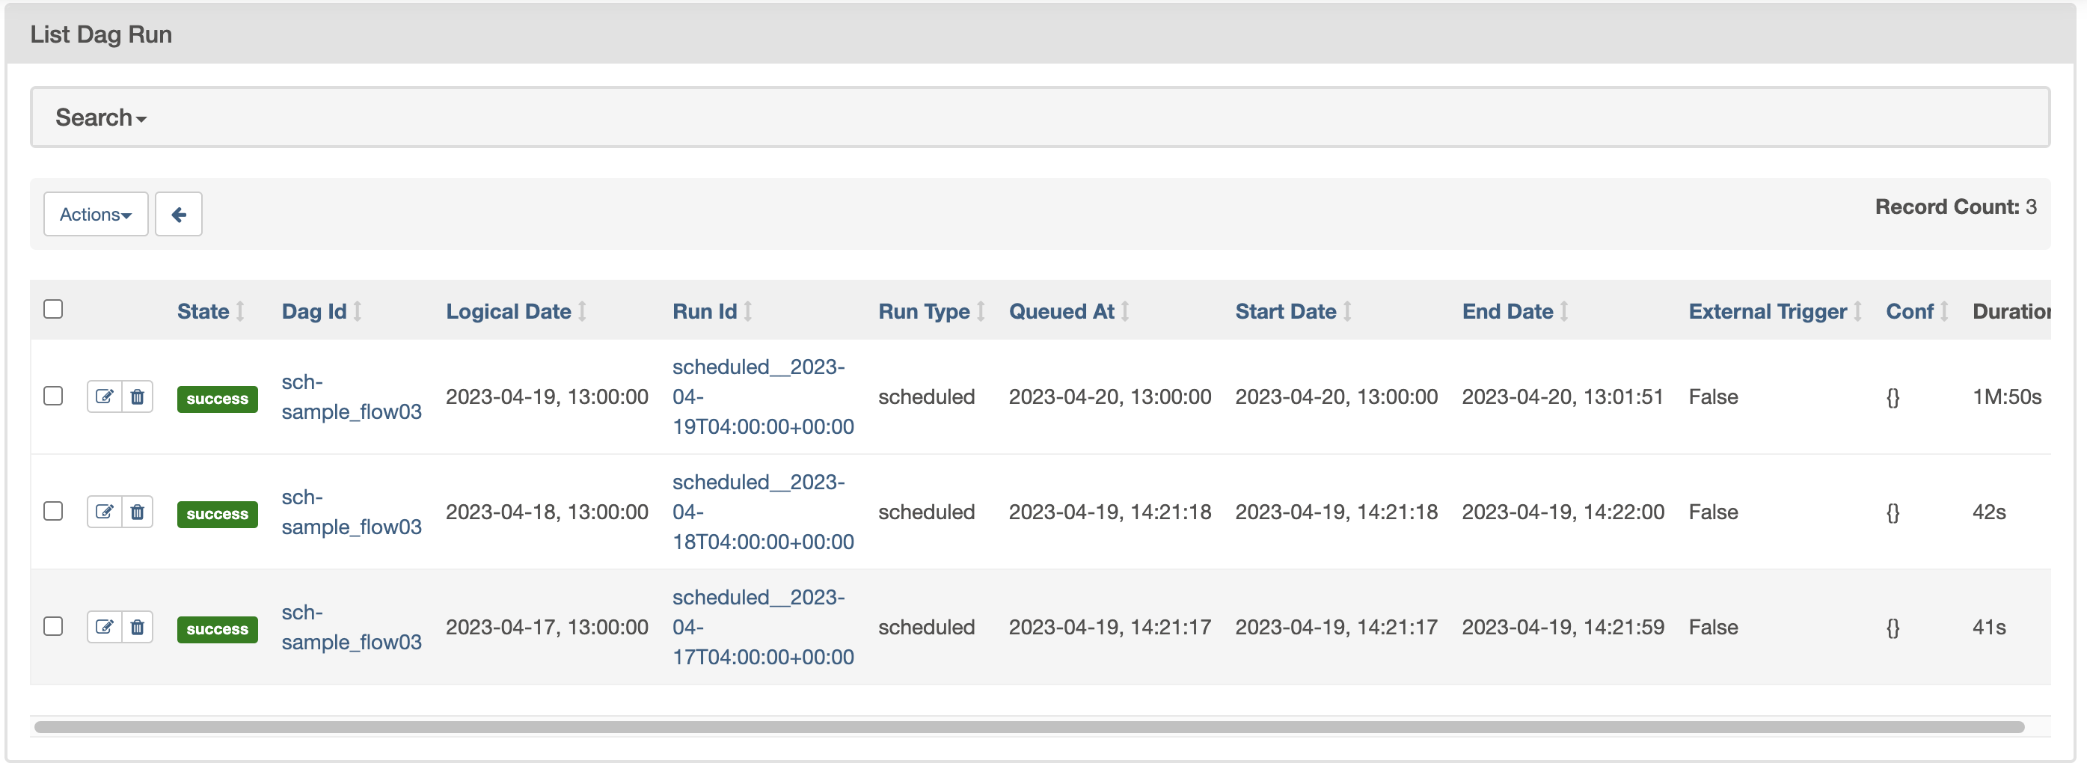
Task: Open sch-sample_flow03 link in first row
Action: coord(351,396)
